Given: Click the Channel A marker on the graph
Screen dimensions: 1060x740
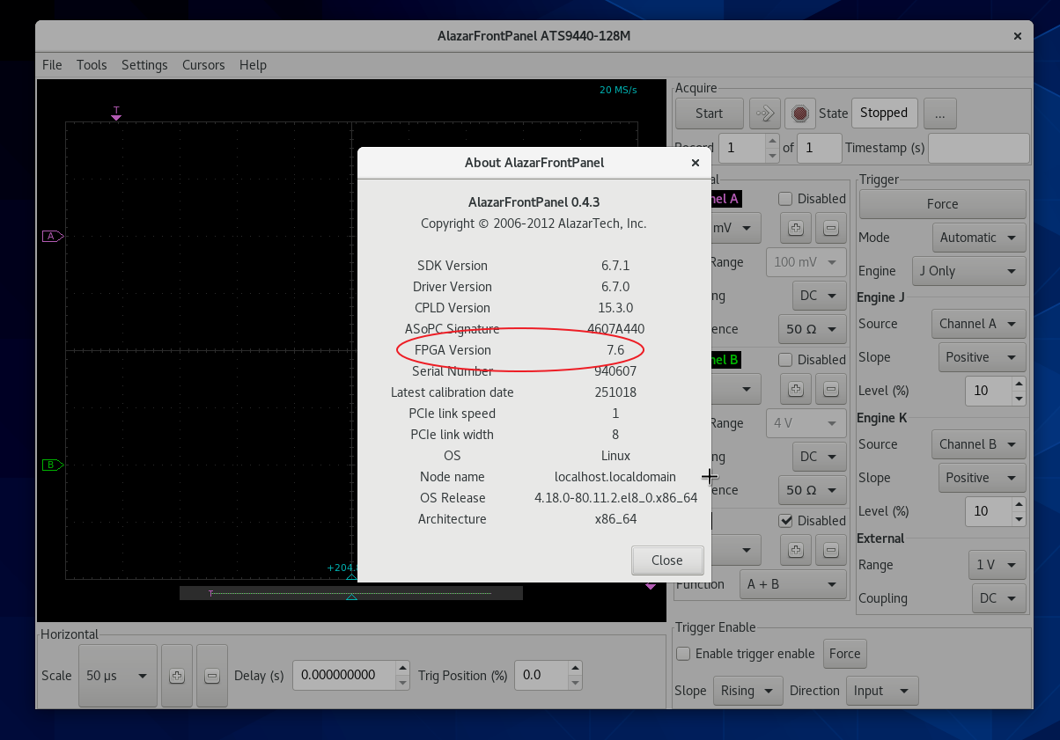Looking at the screenshot, I should pos(53,236).
